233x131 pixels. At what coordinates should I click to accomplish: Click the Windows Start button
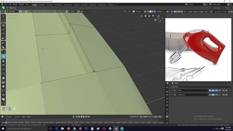pos(3,128)
